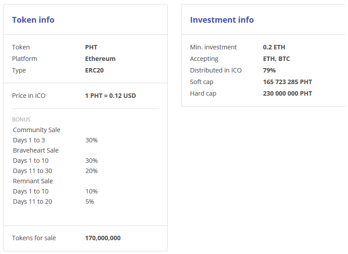Image resolution: width=348 pixels, height=254 pixels.
Task: Select the 5% bonus for Days 11 to 20
Action: point(89,202)
